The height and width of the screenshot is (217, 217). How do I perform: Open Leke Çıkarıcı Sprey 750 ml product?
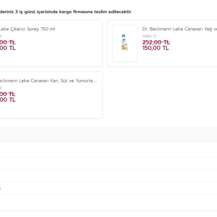[x=27, y=29]
